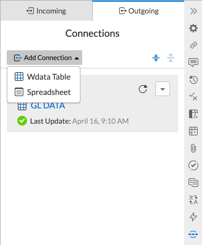
Task: Open the comments panel icon
Action: (193, 62)
